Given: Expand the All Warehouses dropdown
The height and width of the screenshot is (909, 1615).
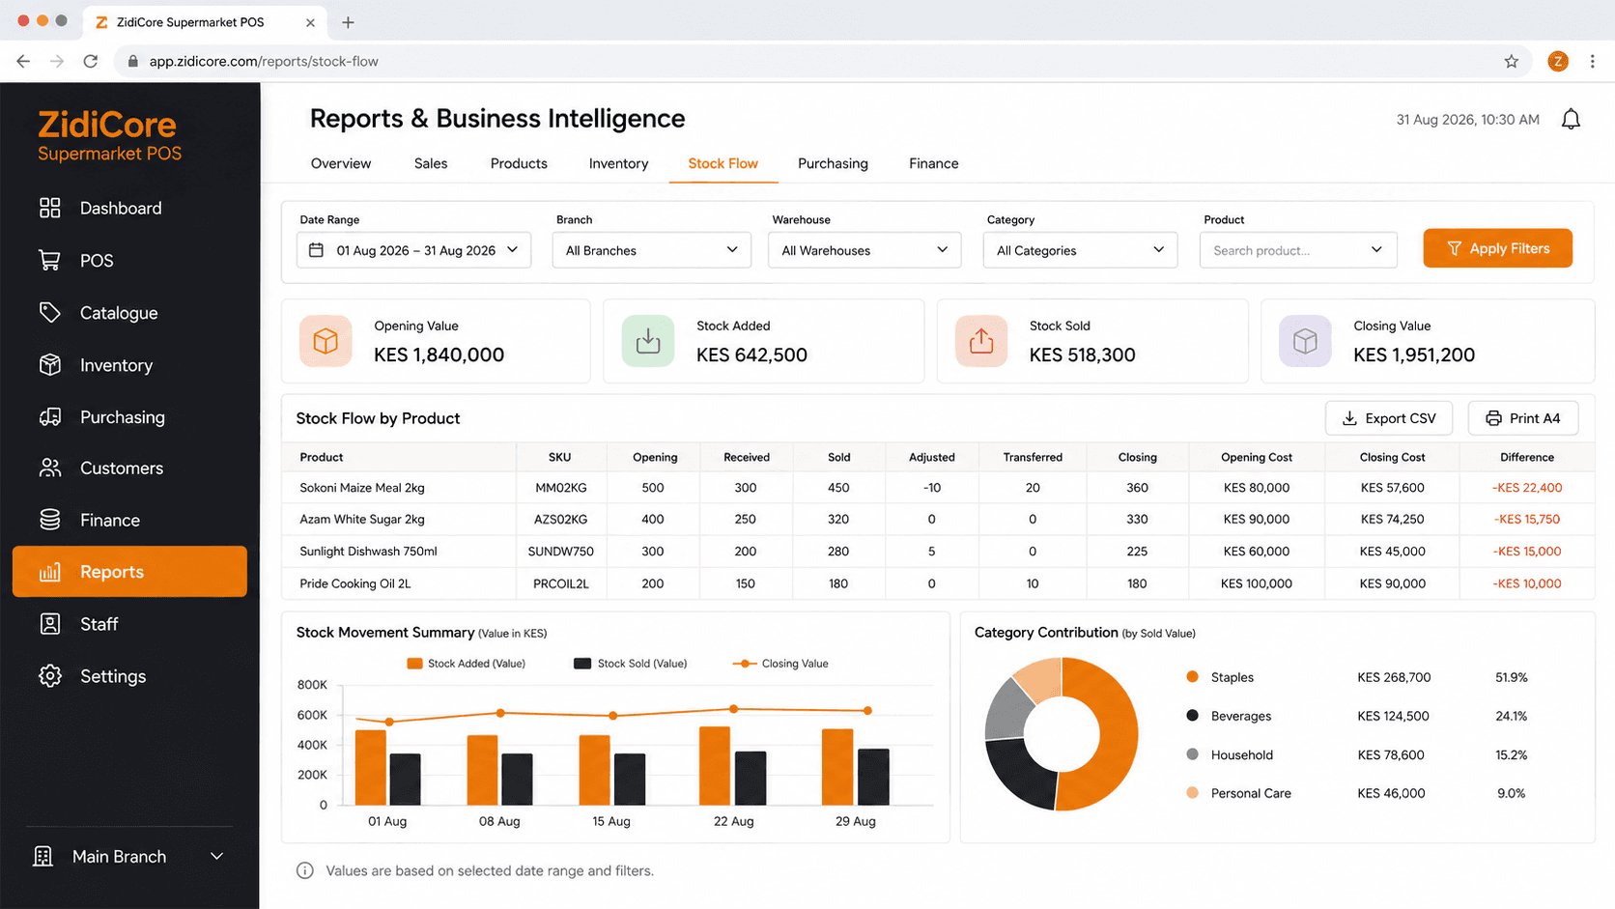Looking at the screenshot, I should [x=864, y=250].
